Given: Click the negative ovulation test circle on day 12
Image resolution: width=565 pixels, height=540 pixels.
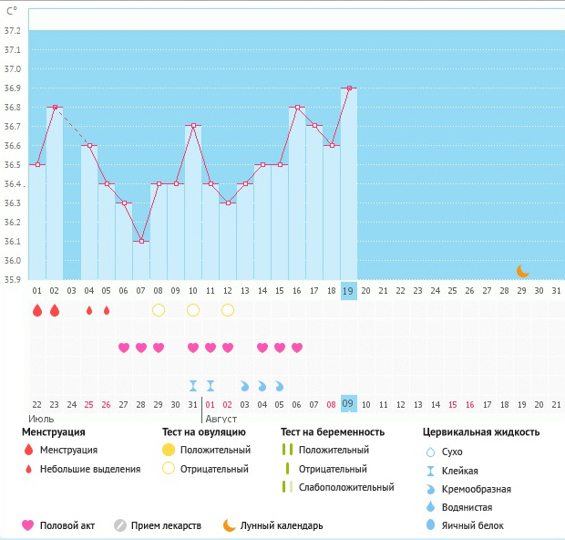Looking at the screenshot, I should pos(228,310).
